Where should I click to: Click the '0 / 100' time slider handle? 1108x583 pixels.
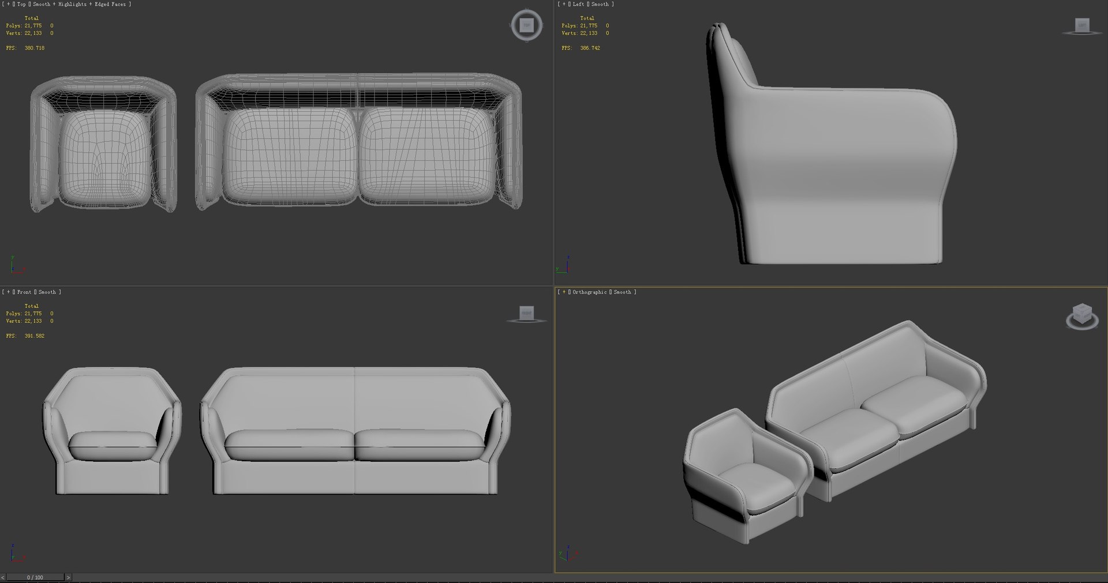pyautogui.click(x=35, y=577)
